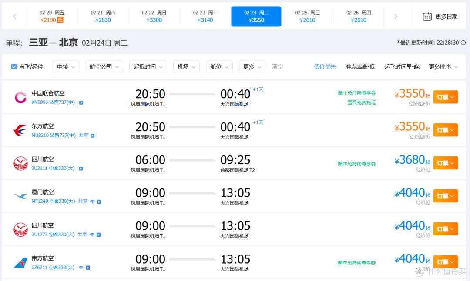Click video icon next to 3U1777
470x281 pixels.
click(x=99, y=235)
